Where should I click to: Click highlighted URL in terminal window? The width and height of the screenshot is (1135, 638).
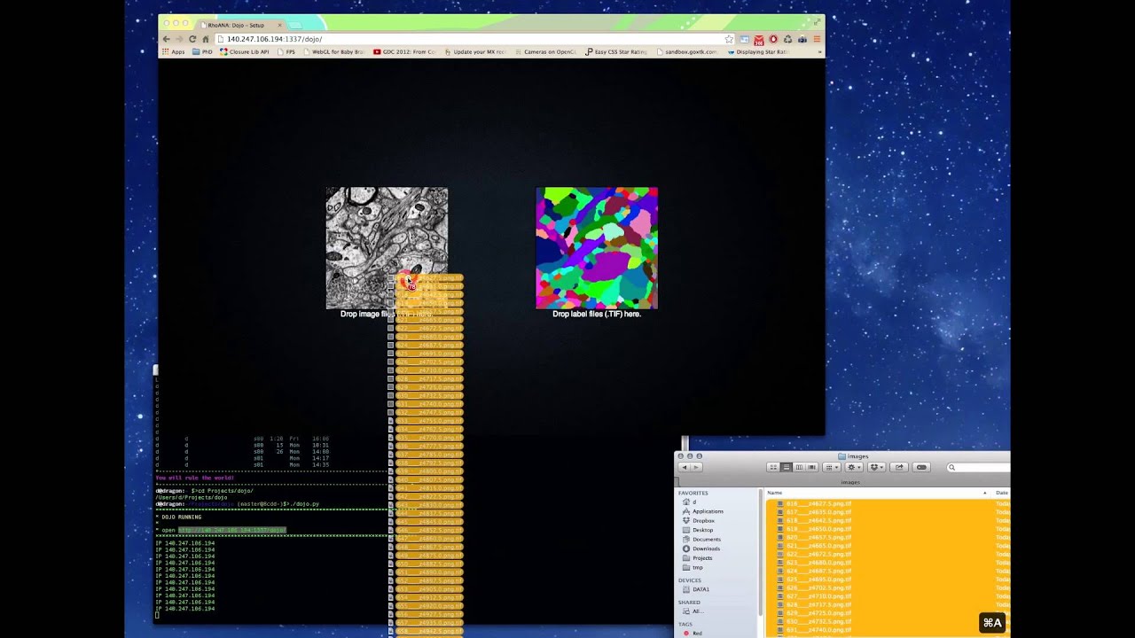tap(232, 530)
